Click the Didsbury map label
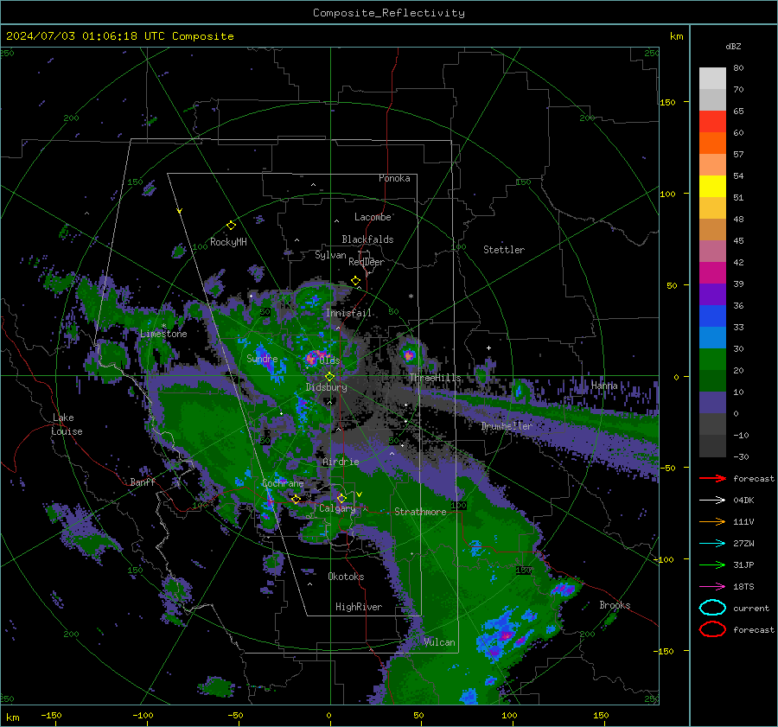Screen dimensions: 778x727 pyautogui.click(x=326, y=387)
